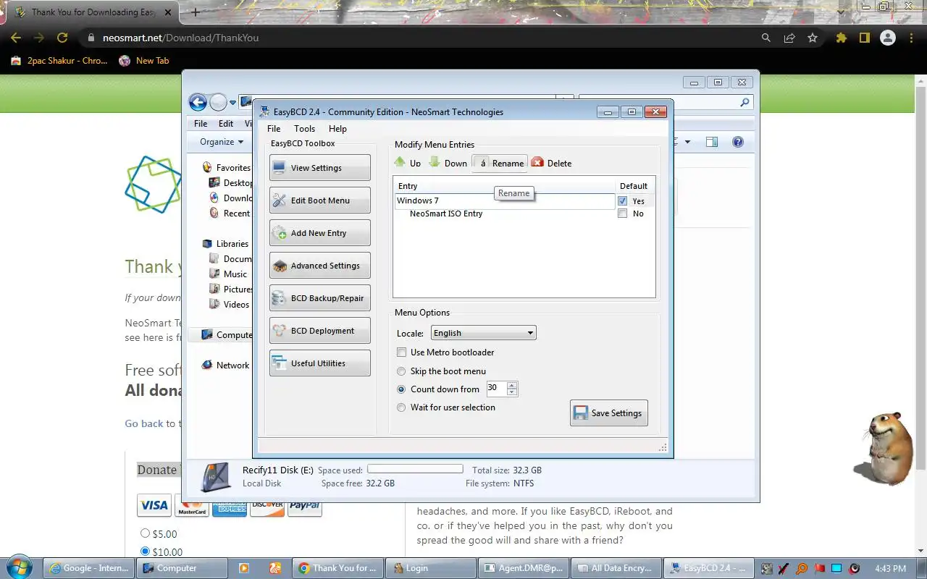This screenshot has height=579, width=927.
Task: Click the Windows Start orb
Action: point(20,567)
